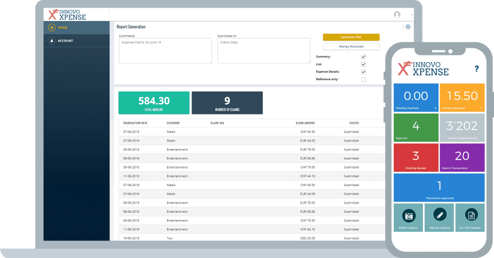The image size is (494, 258).
Task: Click the Generate PDF button
Action: [x=351, y=37]
